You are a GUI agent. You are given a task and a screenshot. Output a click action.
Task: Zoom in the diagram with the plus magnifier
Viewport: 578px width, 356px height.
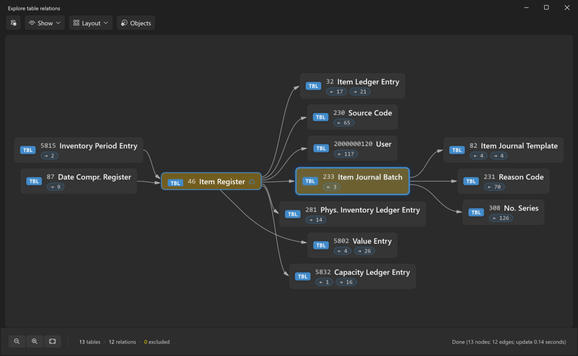35,342
